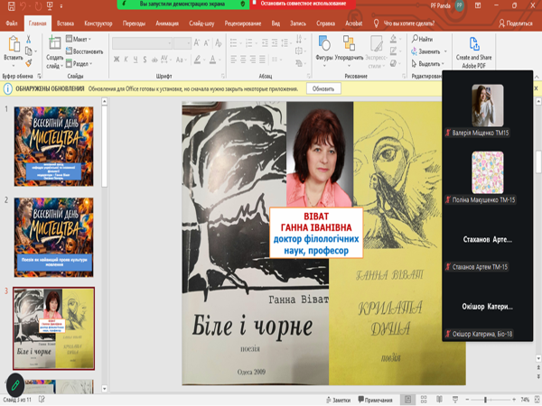Click the green pen annotation button
The image size is (542, 406).
15,384
